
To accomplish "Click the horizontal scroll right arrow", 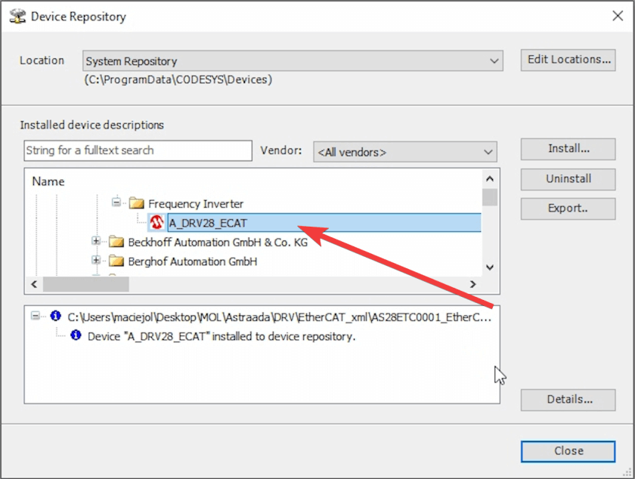I will (472, 284).
